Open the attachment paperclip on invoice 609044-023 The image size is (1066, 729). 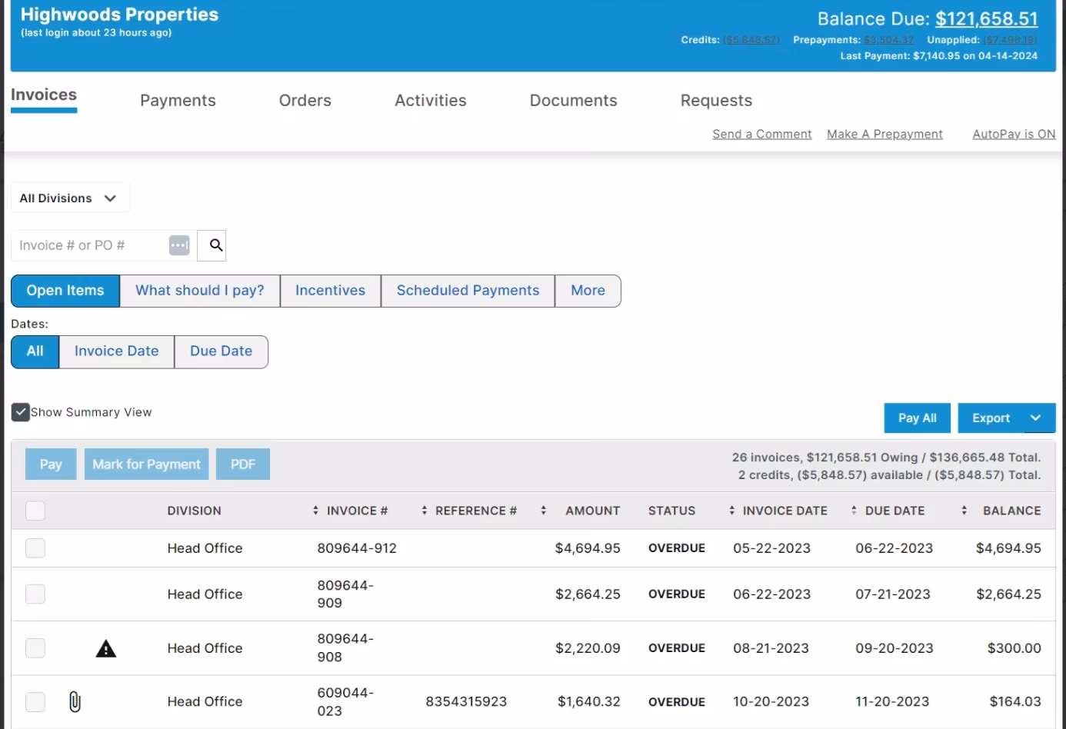click(75, 701)
